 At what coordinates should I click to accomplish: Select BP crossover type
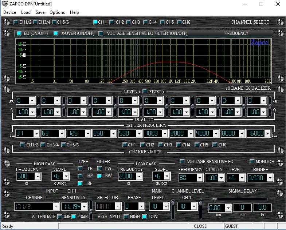pos(80,183)
